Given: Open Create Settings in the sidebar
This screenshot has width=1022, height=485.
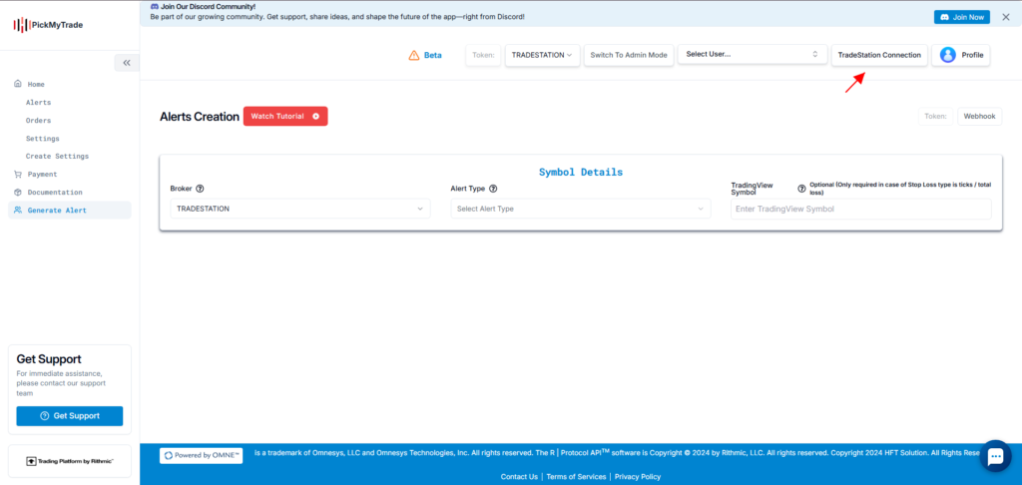Looking at the screenshot, I should click(x=57, y=157).
